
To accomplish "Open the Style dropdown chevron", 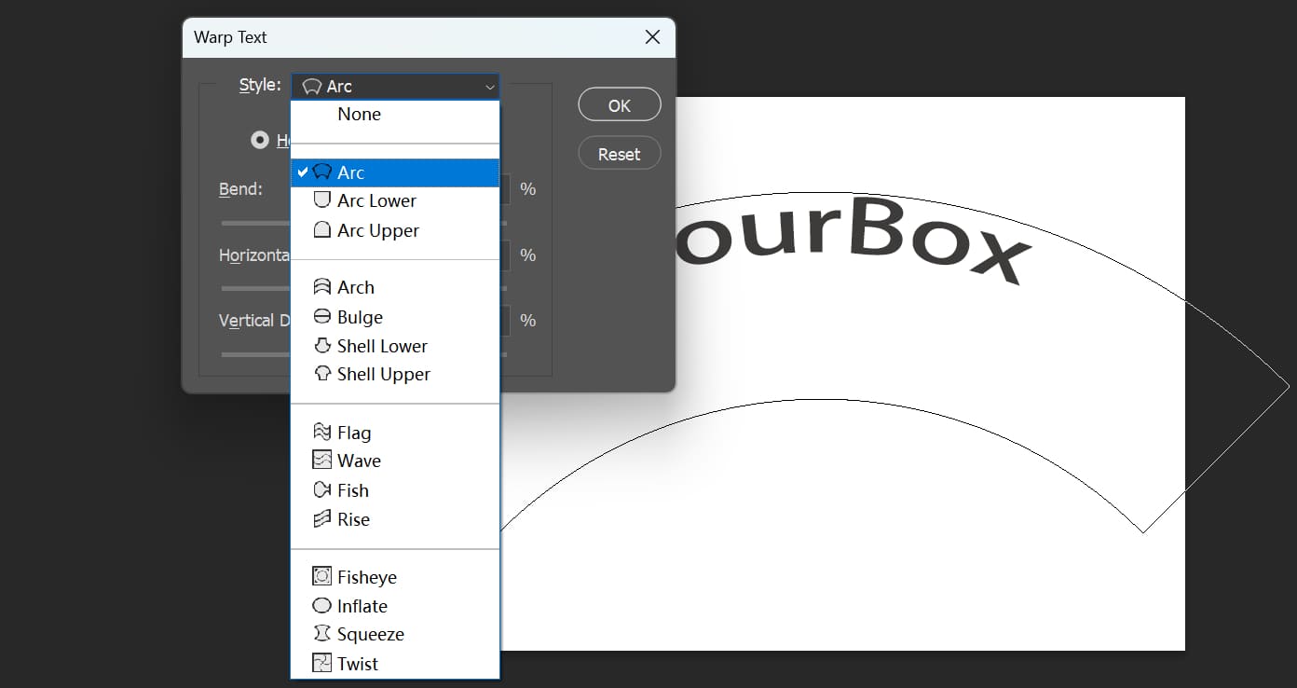I will (489, 86).
